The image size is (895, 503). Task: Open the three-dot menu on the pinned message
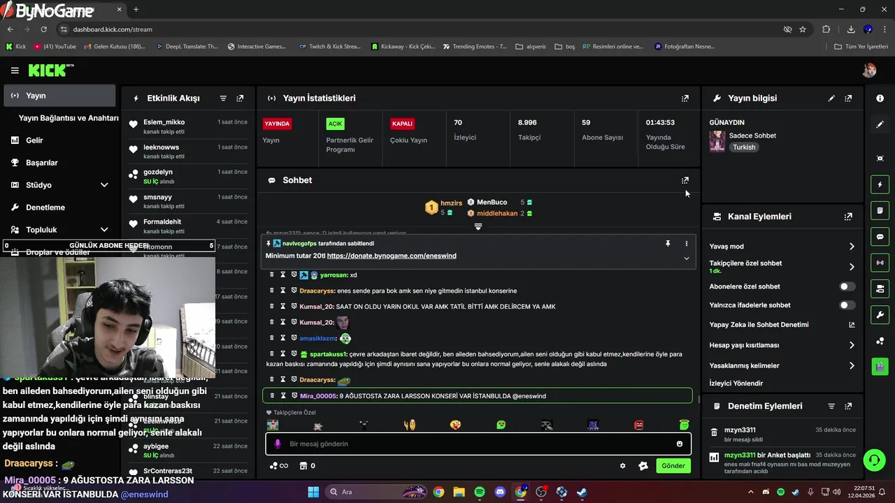click(x=687, y=243)
